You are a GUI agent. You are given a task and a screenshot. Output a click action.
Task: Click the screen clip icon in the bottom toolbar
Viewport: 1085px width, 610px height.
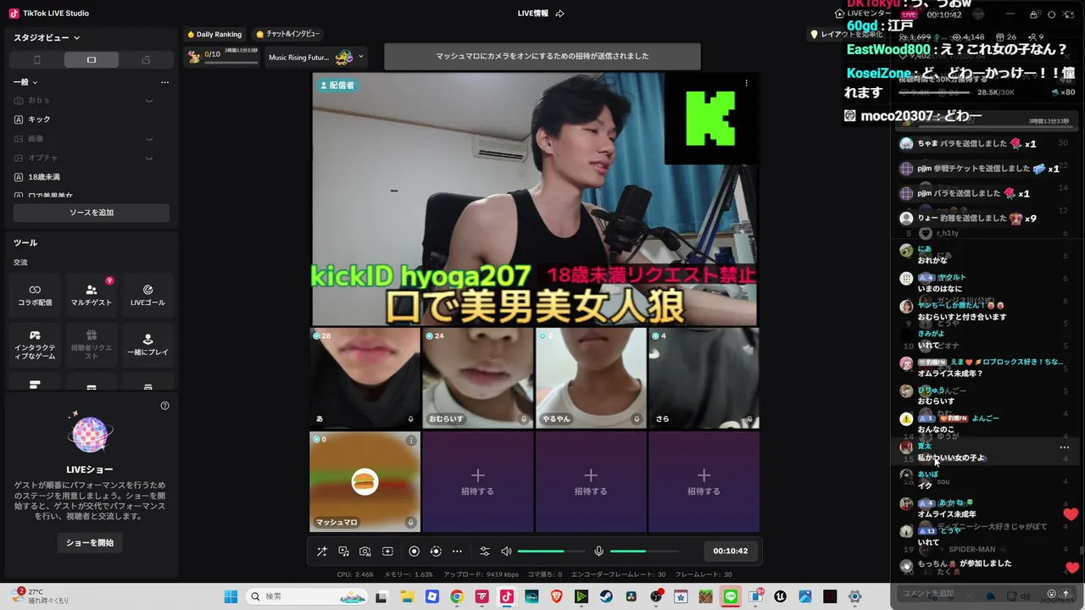click(387, 551)
